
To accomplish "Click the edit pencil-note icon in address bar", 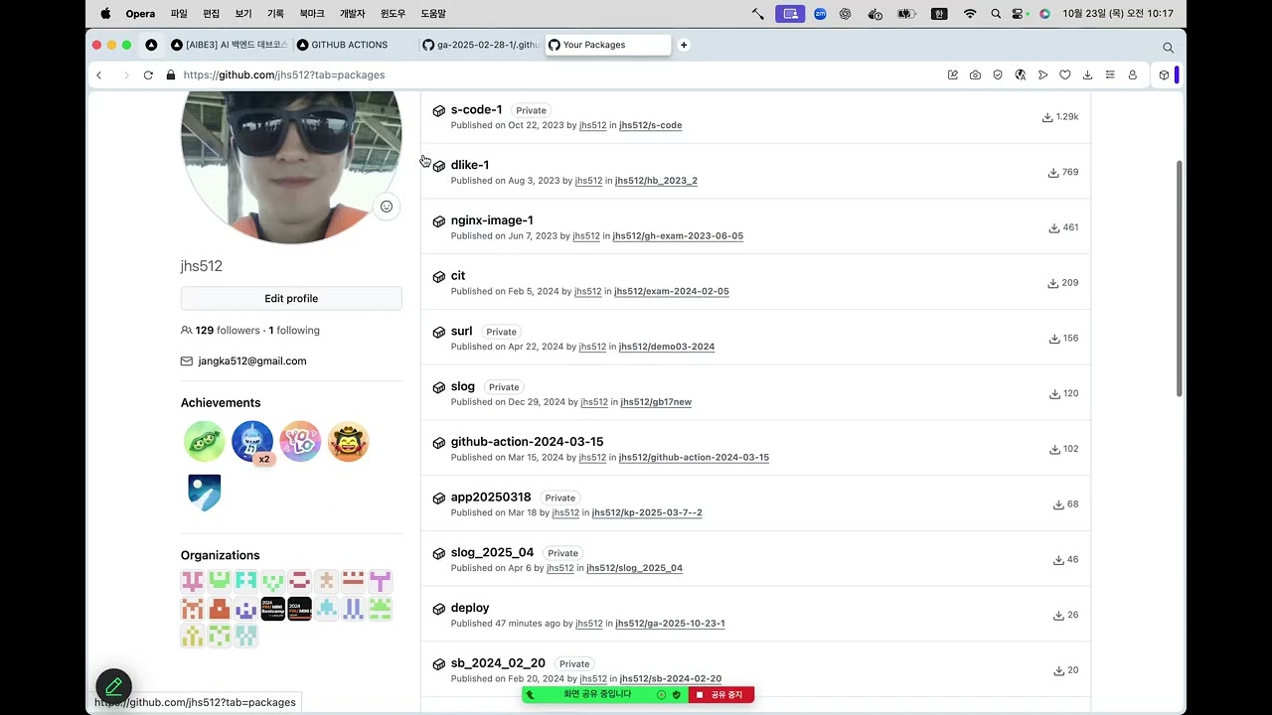I will [x=953, y=74].
